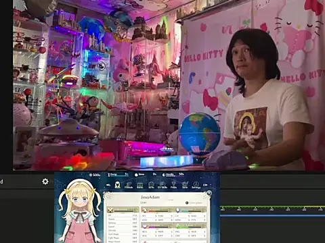Open the game Settings tab
This screenshot has height=243, width=325.
pos(196,185)
